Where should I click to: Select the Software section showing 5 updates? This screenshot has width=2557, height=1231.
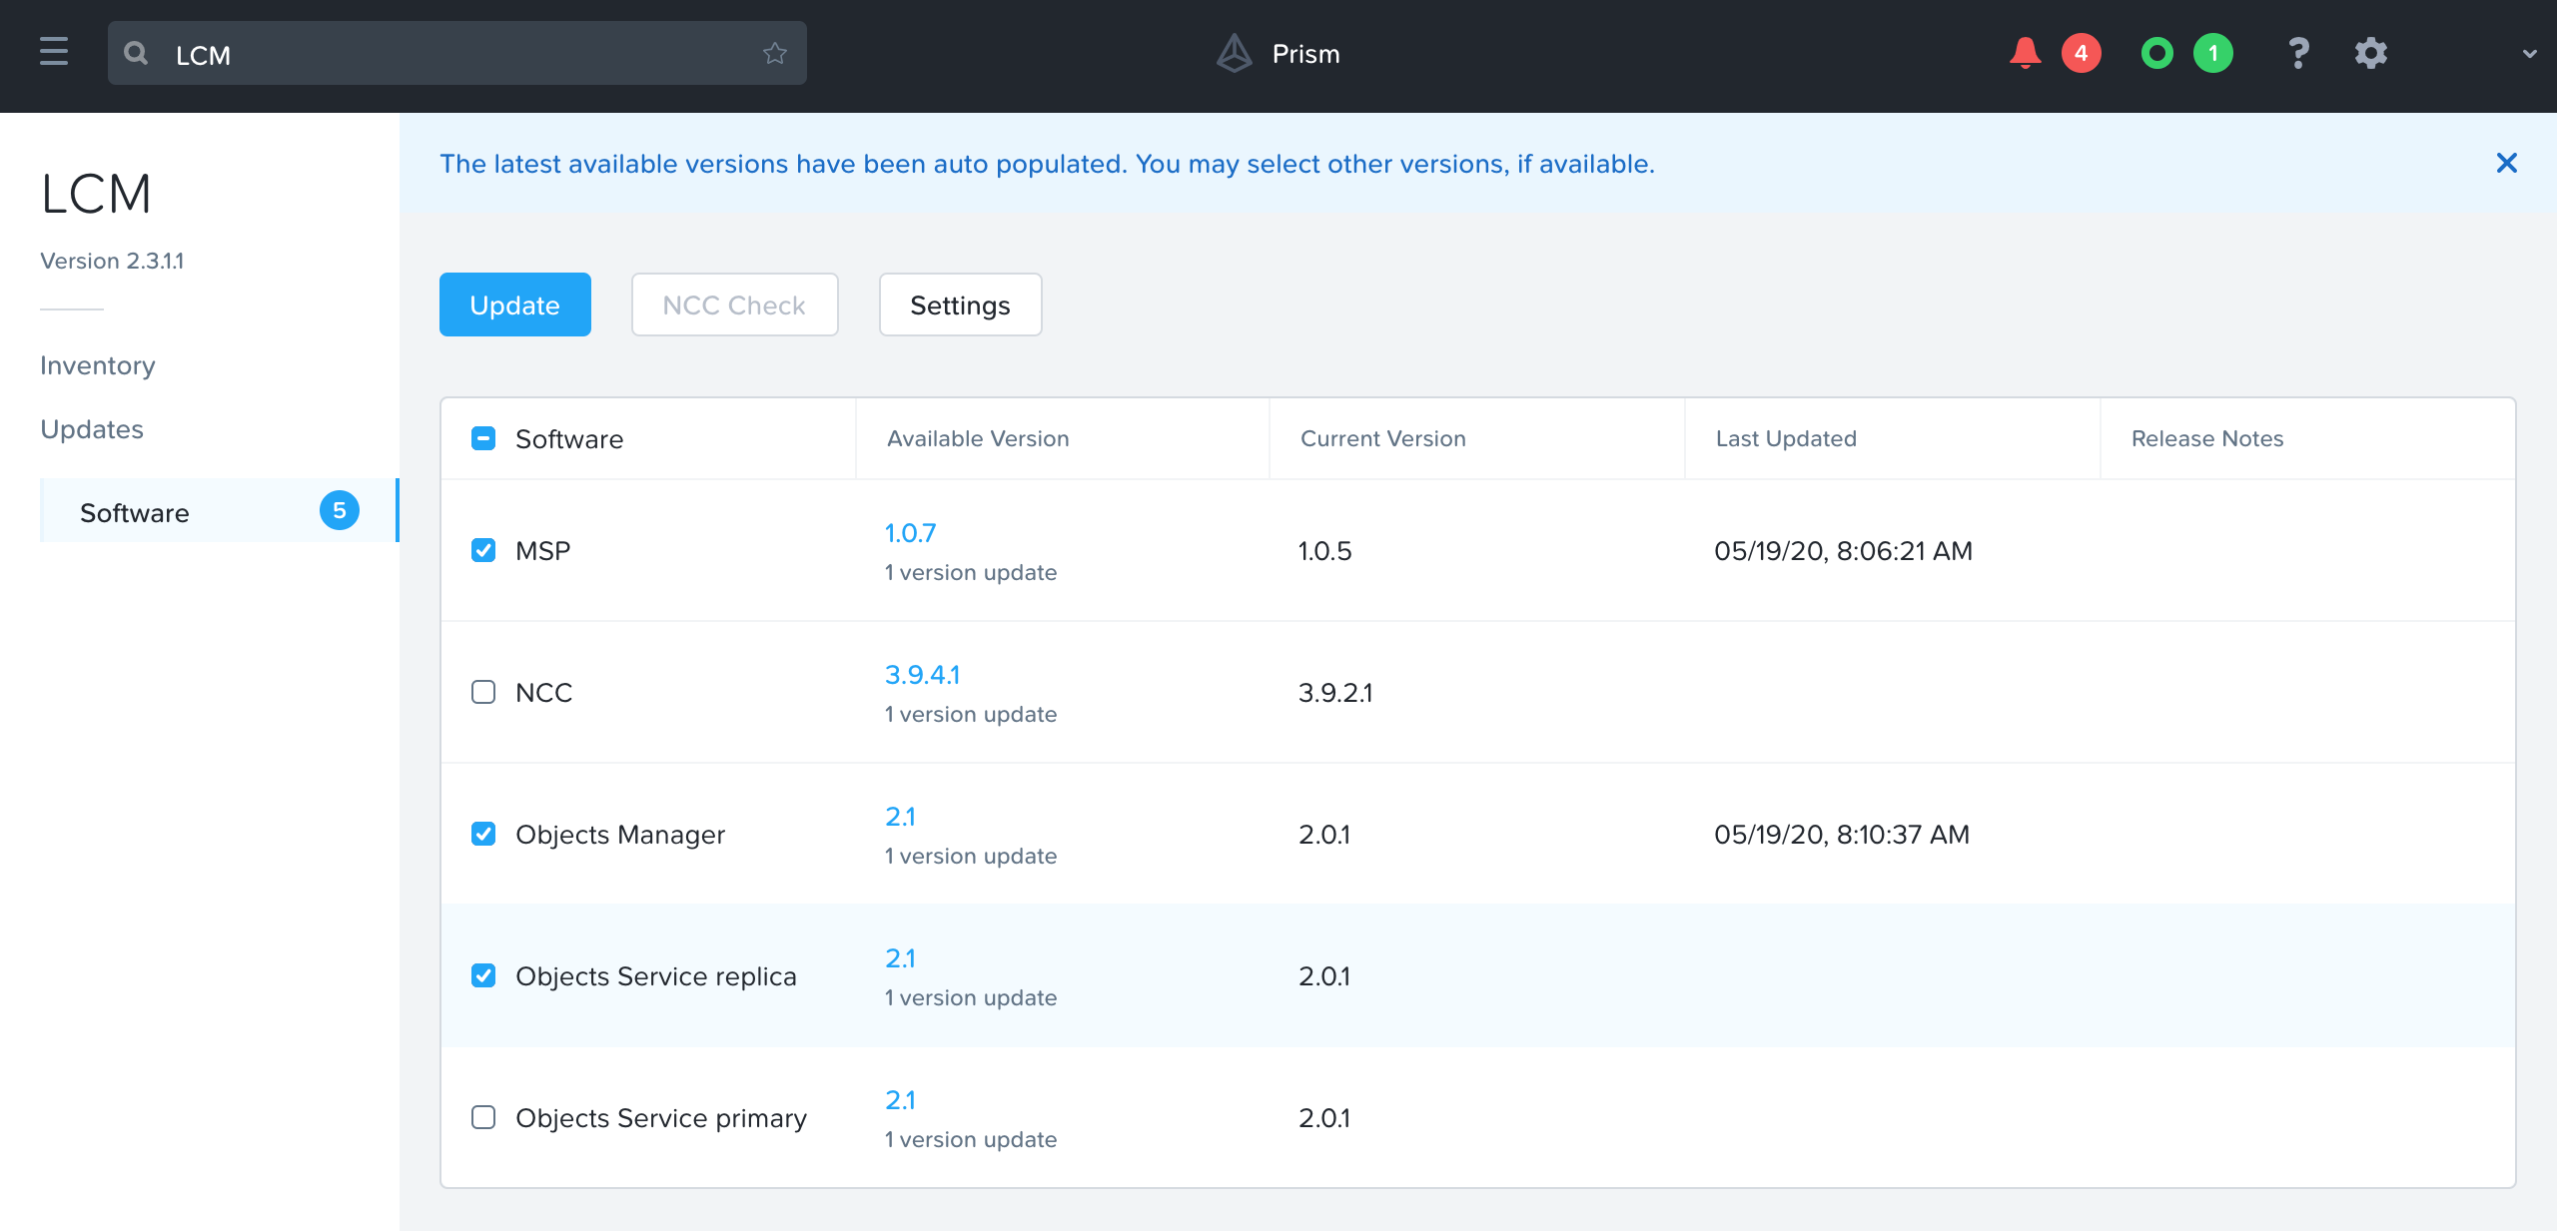pos(134,512)
